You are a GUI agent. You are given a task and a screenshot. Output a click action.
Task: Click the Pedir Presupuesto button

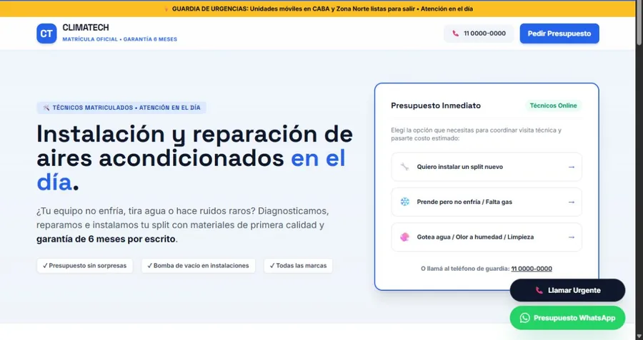point(559,34)
